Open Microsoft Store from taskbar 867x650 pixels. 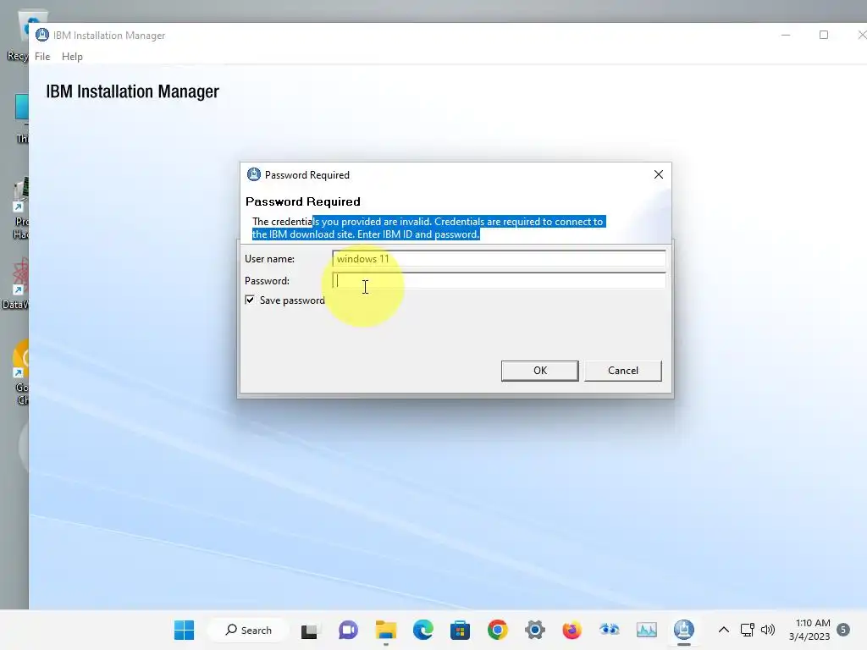(x=460, y=630)
